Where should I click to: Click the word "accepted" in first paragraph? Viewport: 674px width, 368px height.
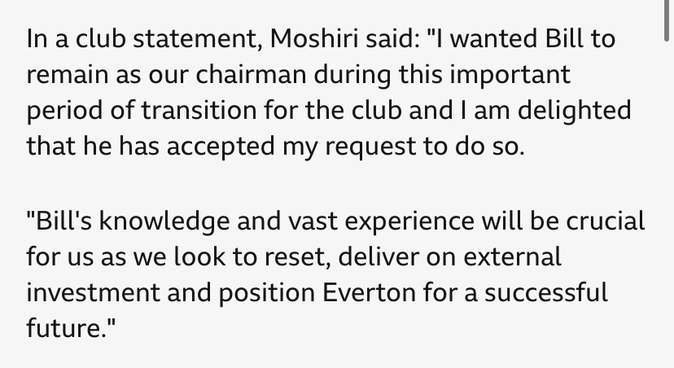pyautogui.click(x=221, y=147)
